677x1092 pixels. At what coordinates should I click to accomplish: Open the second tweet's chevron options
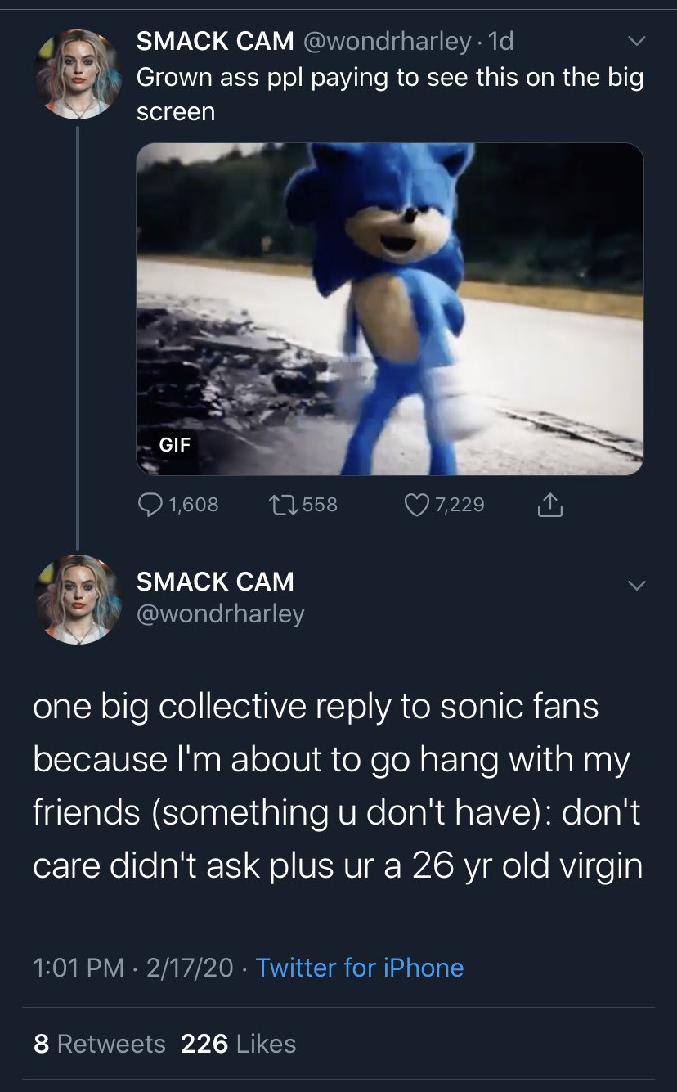636,585
